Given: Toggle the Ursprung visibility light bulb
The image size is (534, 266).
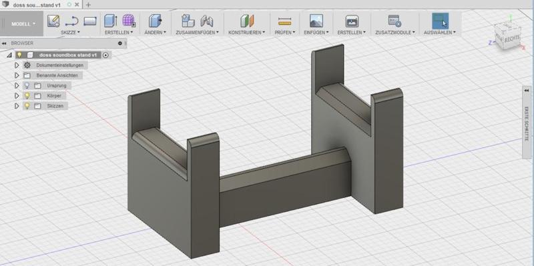Looking at the screenshot, I should click(x=27, y=85).
